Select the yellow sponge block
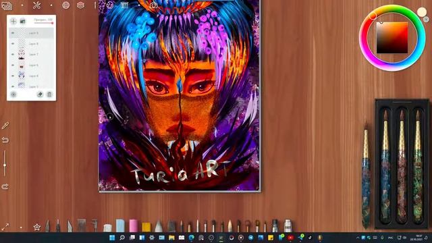This screenshot has width=432, height=243. pyautogui.click(x=146, y=227)
